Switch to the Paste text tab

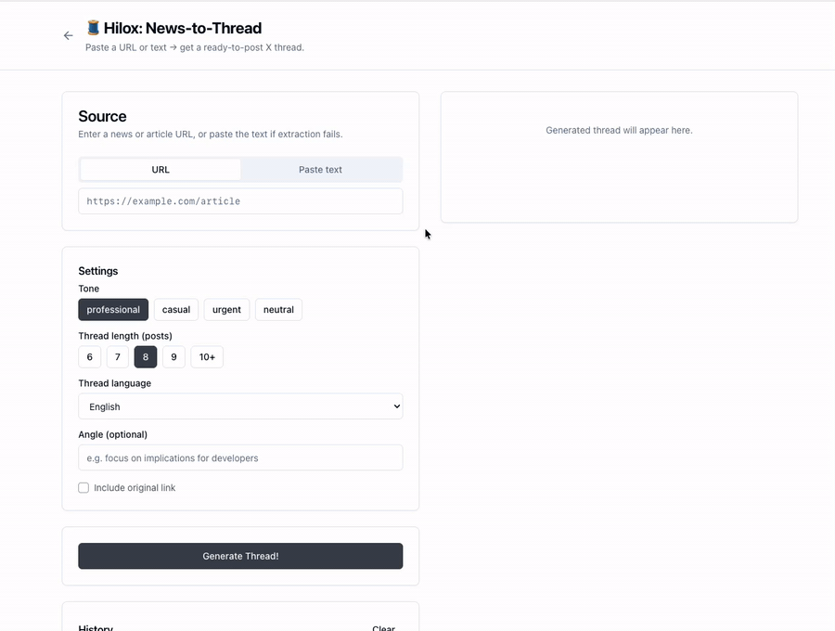point(320,169)
